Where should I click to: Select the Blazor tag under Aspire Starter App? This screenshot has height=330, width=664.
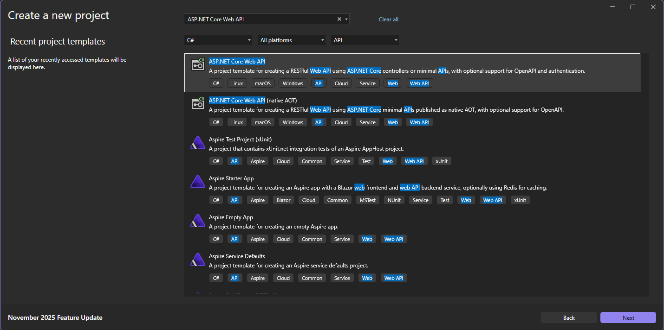click(283, 200)
